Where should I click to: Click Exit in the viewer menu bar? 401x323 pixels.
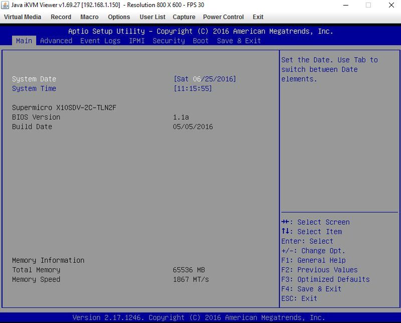coord(258,17)
